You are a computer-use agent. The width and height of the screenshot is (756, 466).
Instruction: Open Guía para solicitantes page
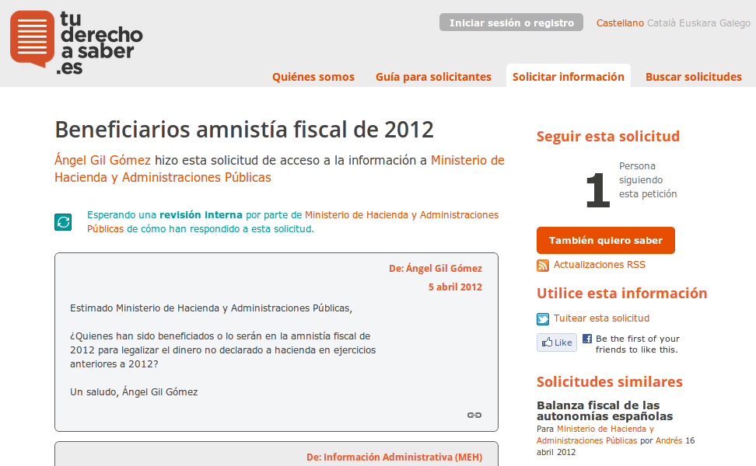click(433, 77)
